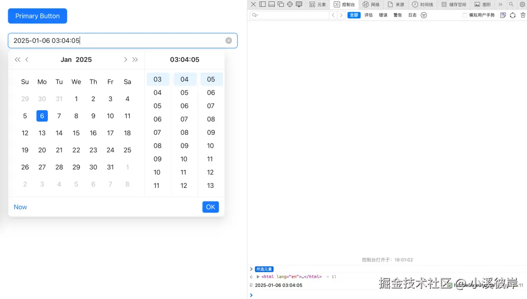The height and width of the screenshot is (299, 527).
Task: Open the 时间线 panel
Action: 423,4
